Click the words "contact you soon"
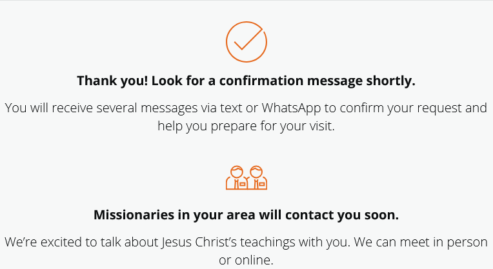The image size is (493, 269). click(x=352, y=215)
